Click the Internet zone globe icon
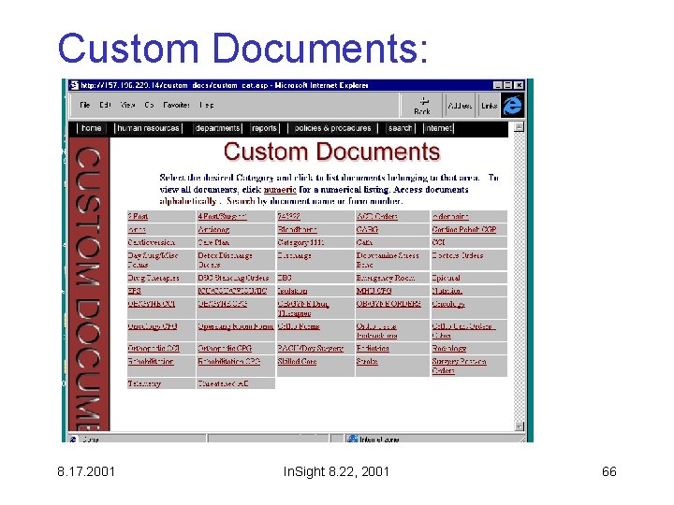Screen dimensions: 674x505 point(353,439)
